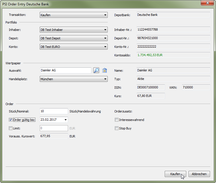Open the Transaktion dropdown showing Kaufen

[x=73, y=15]
